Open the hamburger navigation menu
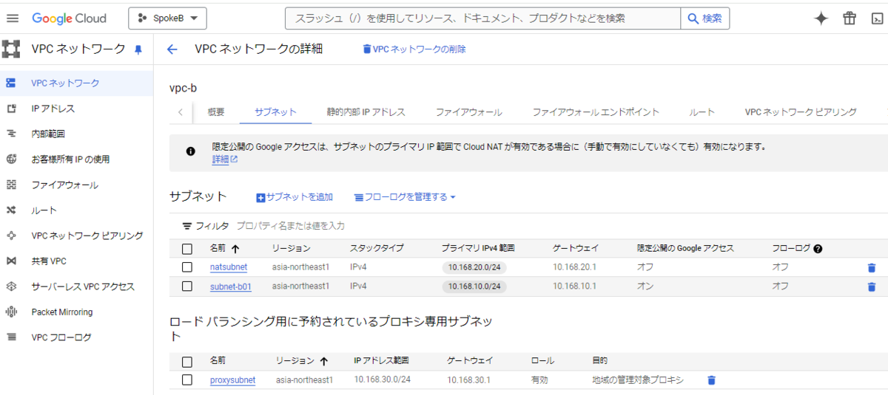The image size is (888, 395). coord(12,18)
